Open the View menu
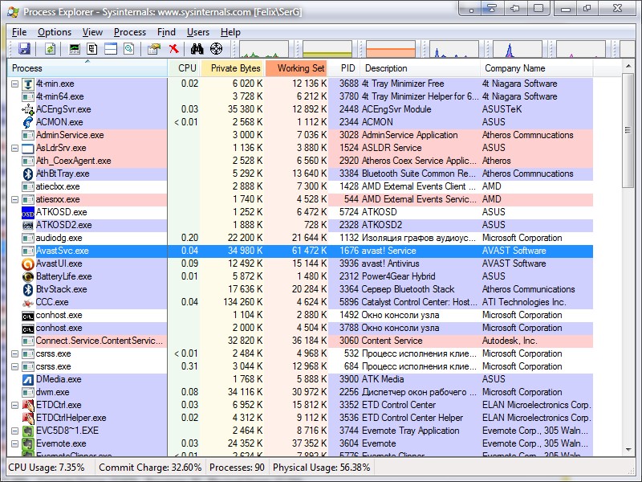Screen dimensions: 642x482 (x=92, y=32)
